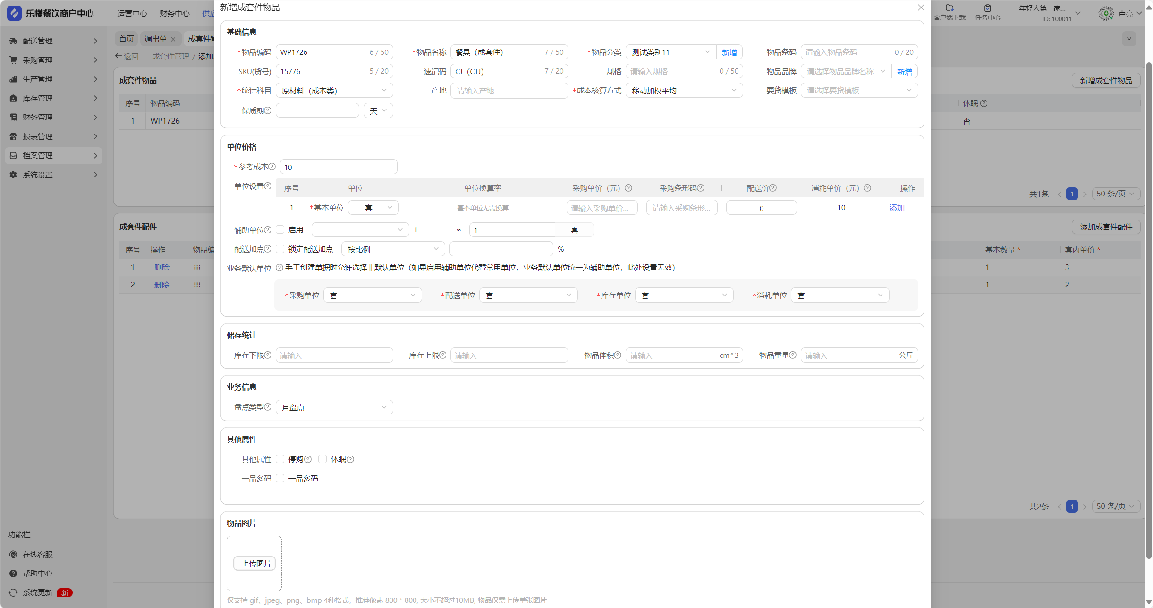1153x608 pixels.
Task: Open 在线客服 in the sidebar
Action: [x=37, y=554]
